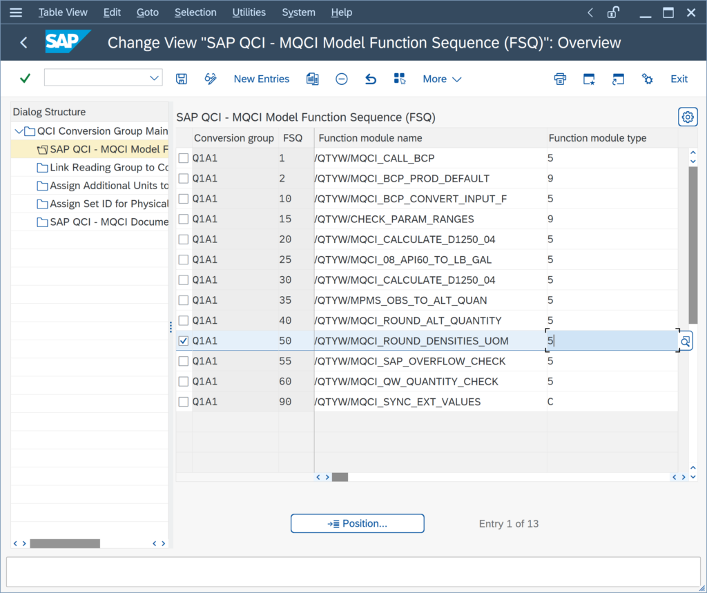Select checkbox for FSQ 1 row
This screenshot has height=593, width=707.
[183, 158]
